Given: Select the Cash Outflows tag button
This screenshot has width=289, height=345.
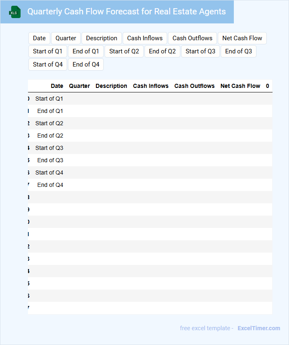Looking at the screenshot, I should pyautogui.click(x=192, y=38).
